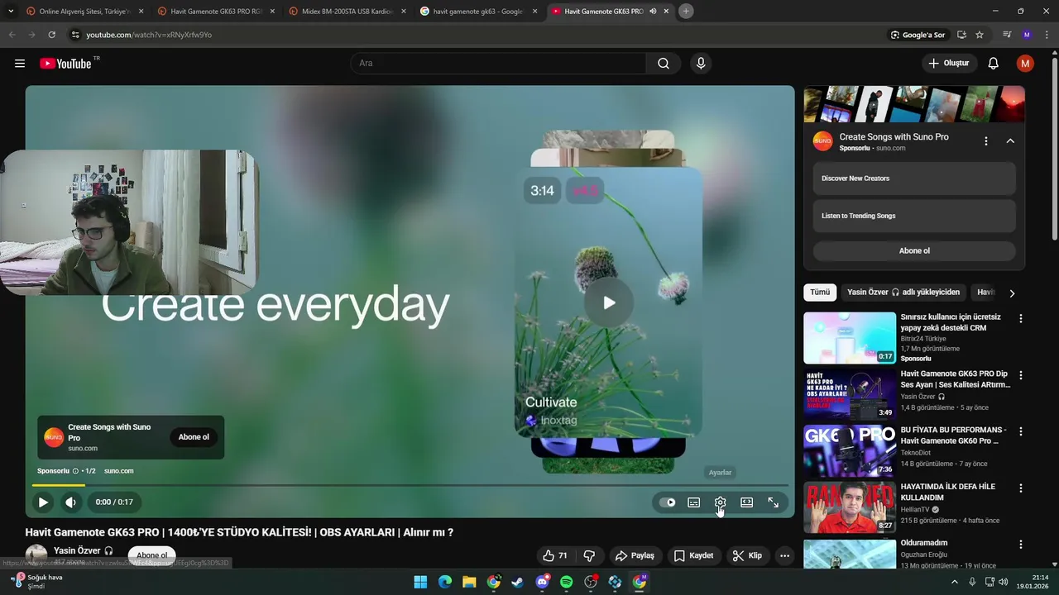Click the Yasin Özver channel name
This screenshot has width=1059, height=595.
click(x=77, y=550)
